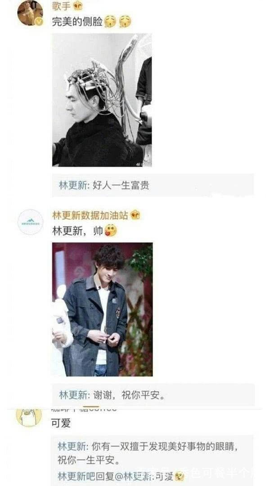Viewport: 270px width, 486px height.
Task: Open the 林更新数据加油站 profile avatar
Action: tap(31, 221)
